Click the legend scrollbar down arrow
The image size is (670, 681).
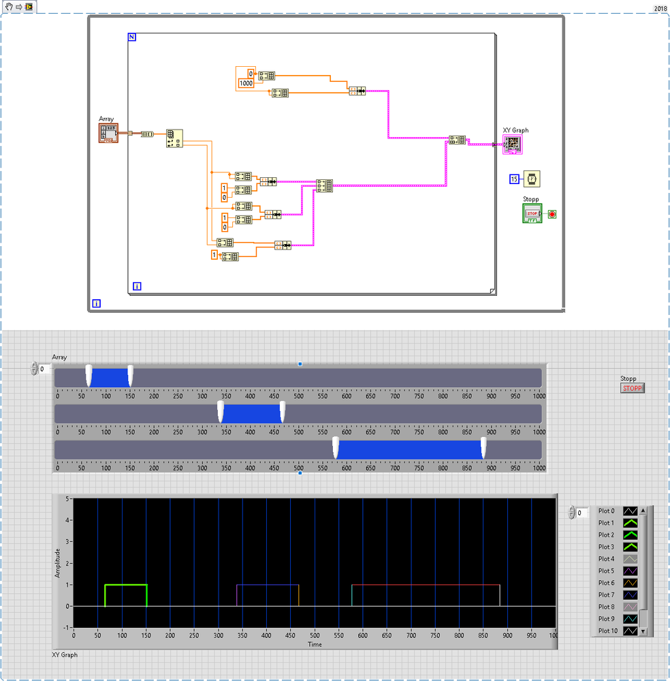click(643, 631)
